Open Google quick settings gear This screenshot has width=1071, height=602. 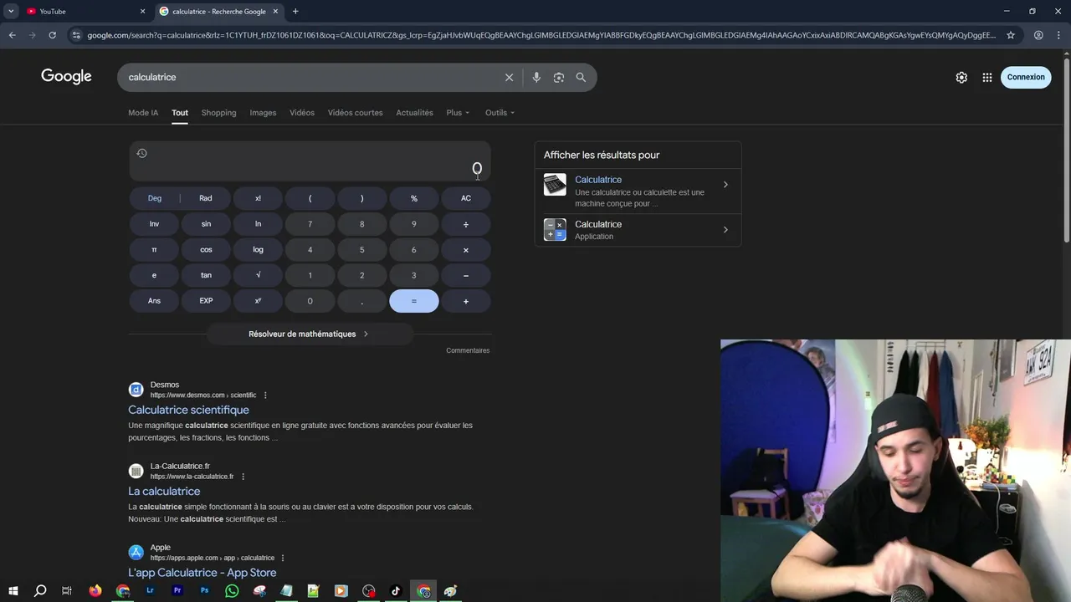click(x=961, y=77)
